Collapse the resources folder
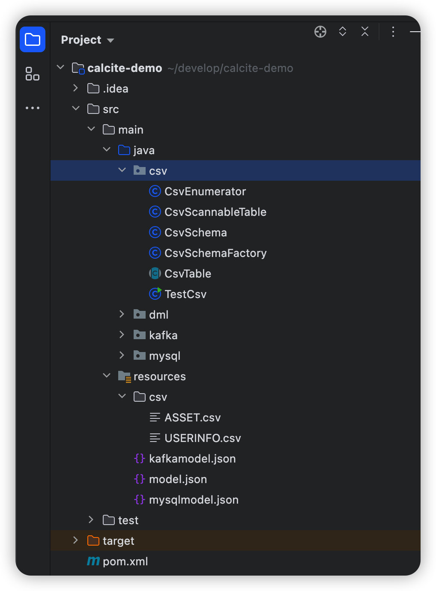 pos(107,376)
